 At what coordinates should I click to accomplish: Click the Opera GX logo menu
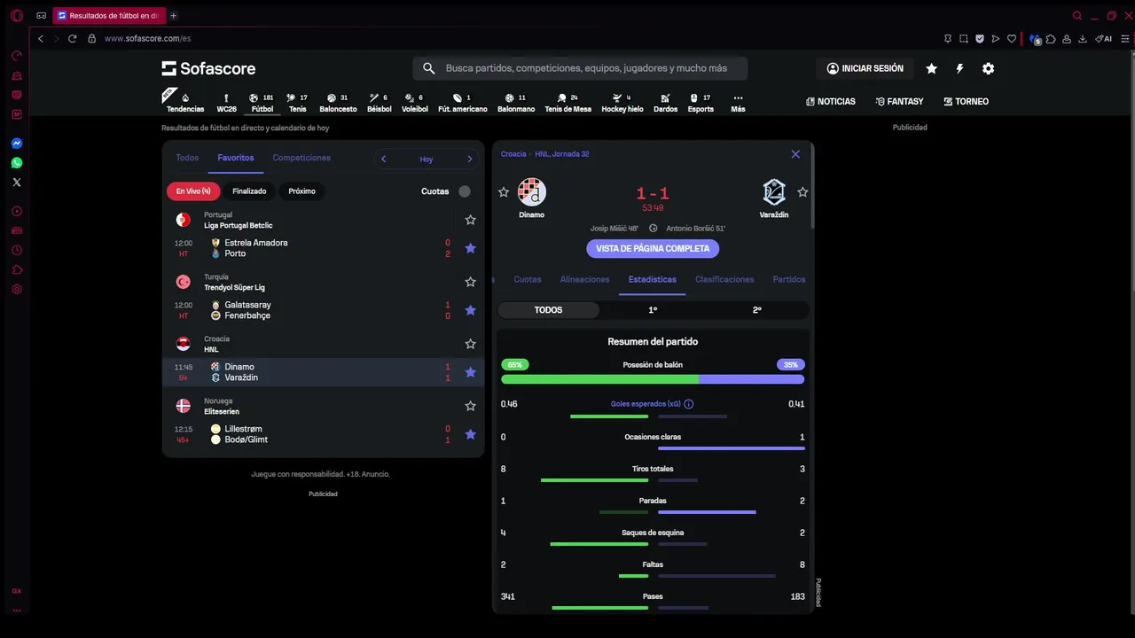click(16, 16)
